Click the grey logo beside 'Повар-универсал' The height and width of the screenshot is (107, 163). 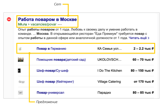pos(21,93)
